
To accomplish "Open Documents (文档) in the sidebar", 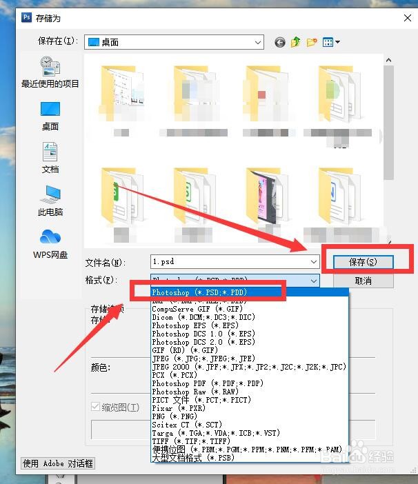I will tap(50, 158).
